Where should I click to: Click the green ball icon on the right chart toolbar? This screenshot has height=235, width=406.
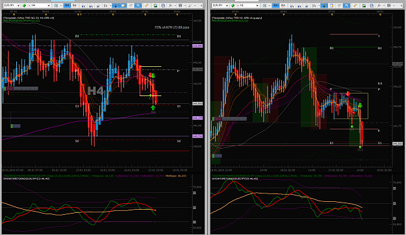coord(233,5)
